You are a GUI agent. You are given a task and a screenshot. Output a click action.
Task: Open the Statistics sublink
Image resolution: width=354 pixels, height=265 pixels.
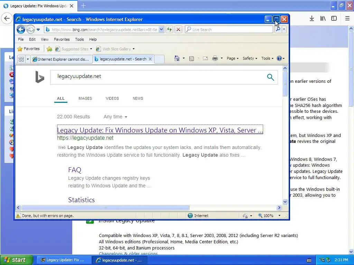pos(82,200)
